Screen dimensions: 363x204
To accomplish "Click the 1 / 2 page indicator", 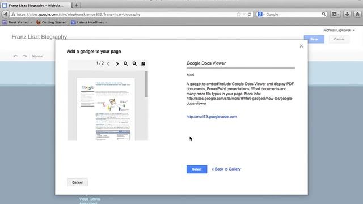I will pos(100,63).
